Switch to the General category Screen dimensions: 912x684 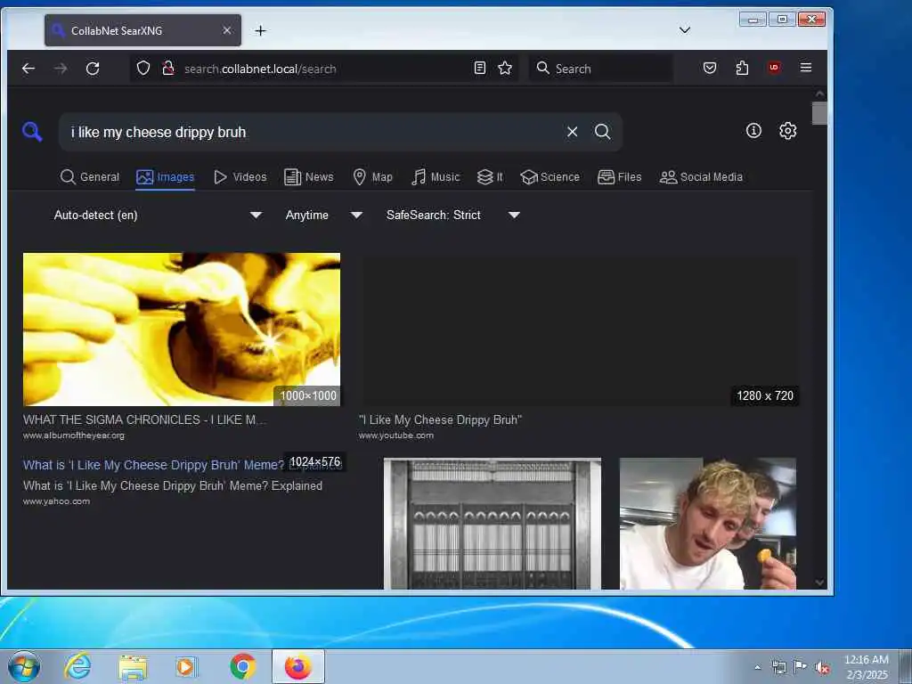(90, 177)
